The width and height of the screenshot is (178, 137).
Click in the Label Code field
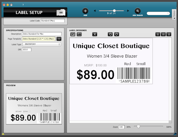[53, 21]
